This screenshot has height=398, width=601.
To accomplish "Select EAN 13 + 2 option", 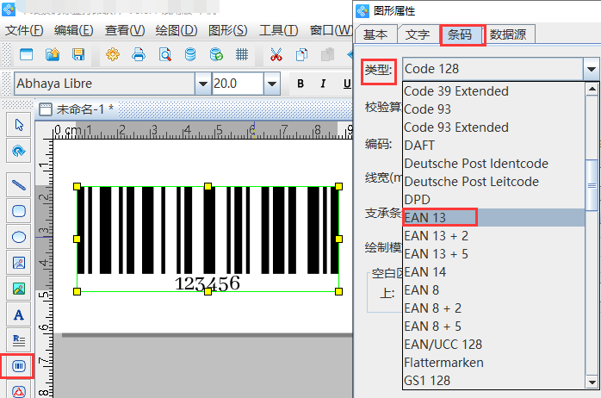I will tap(493, 236).
